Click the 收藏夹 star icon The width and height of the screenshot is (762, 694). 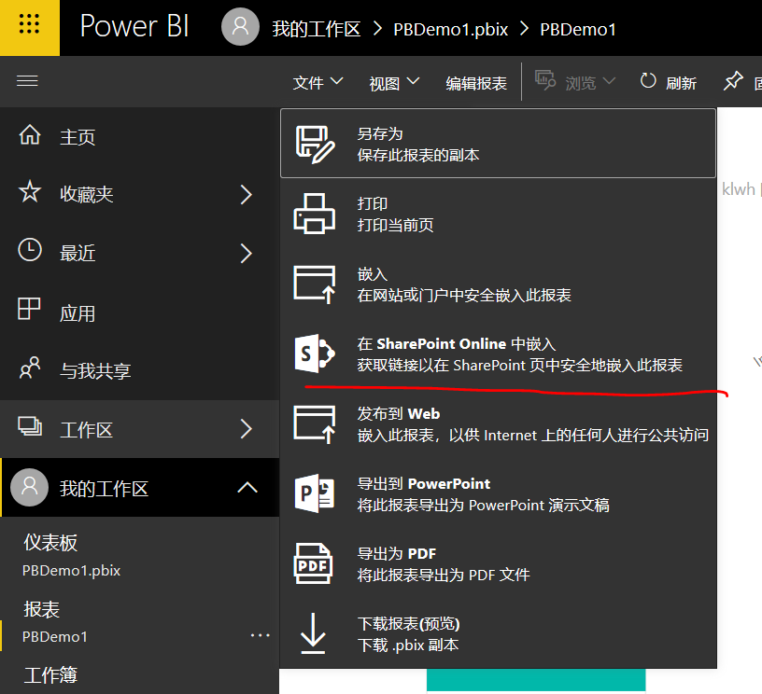[27, 194]
